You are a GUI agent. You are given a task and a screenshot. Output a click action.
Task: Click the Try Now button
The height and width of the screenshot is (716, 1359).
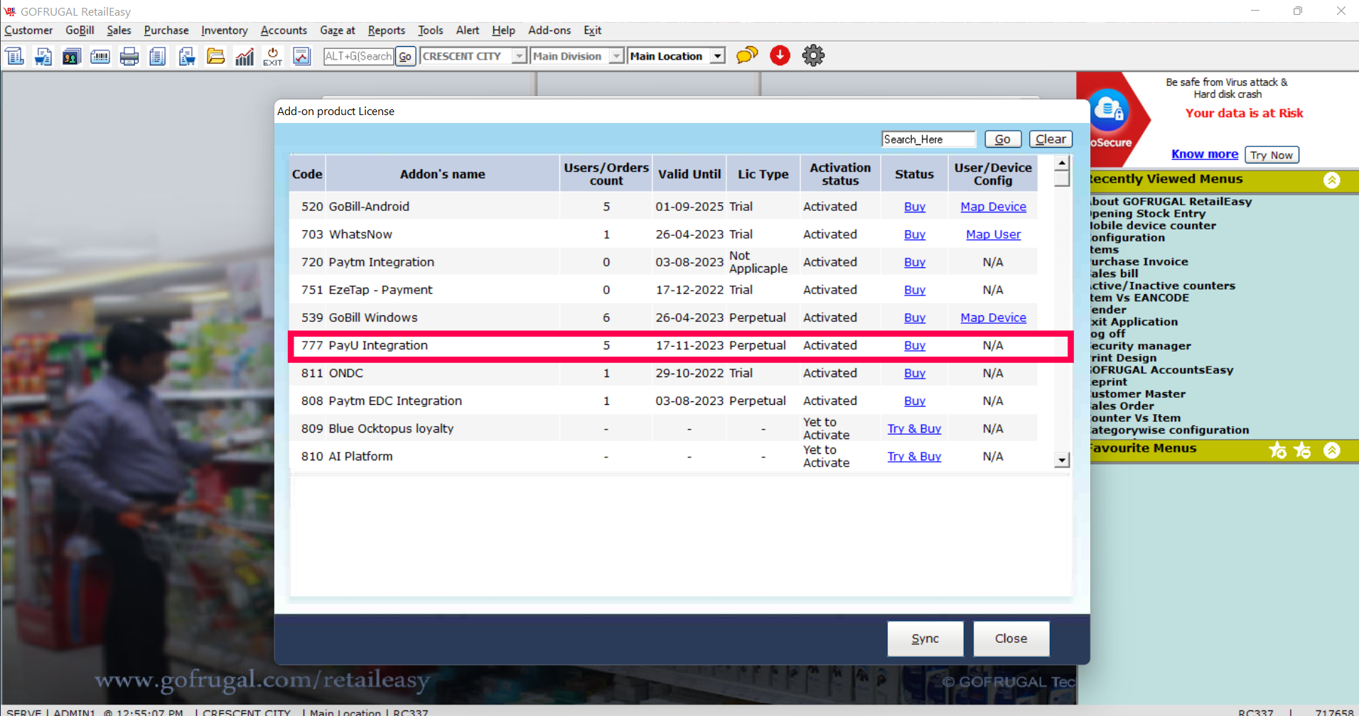pyautogui.click(x=1272, y=155)
